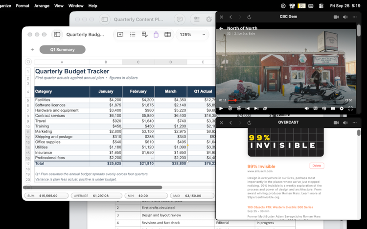Select column D header

pos(170,62)
